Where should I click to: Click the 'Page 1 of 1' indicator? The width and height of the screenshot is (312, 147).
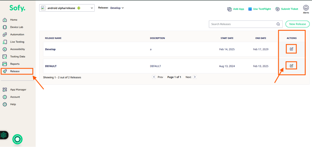click(174, 77)
